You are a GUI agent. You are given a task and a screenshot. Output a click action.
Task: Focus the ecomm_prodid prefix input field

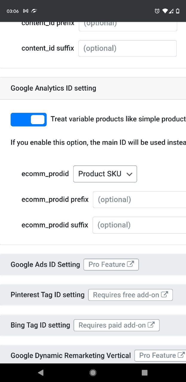point(139,200)
